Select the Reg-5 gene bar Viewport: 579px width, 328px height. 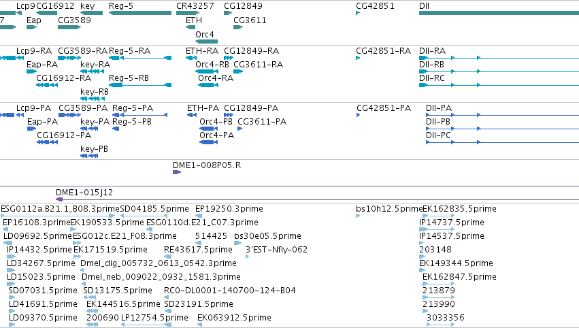click(x=140, y=13)
